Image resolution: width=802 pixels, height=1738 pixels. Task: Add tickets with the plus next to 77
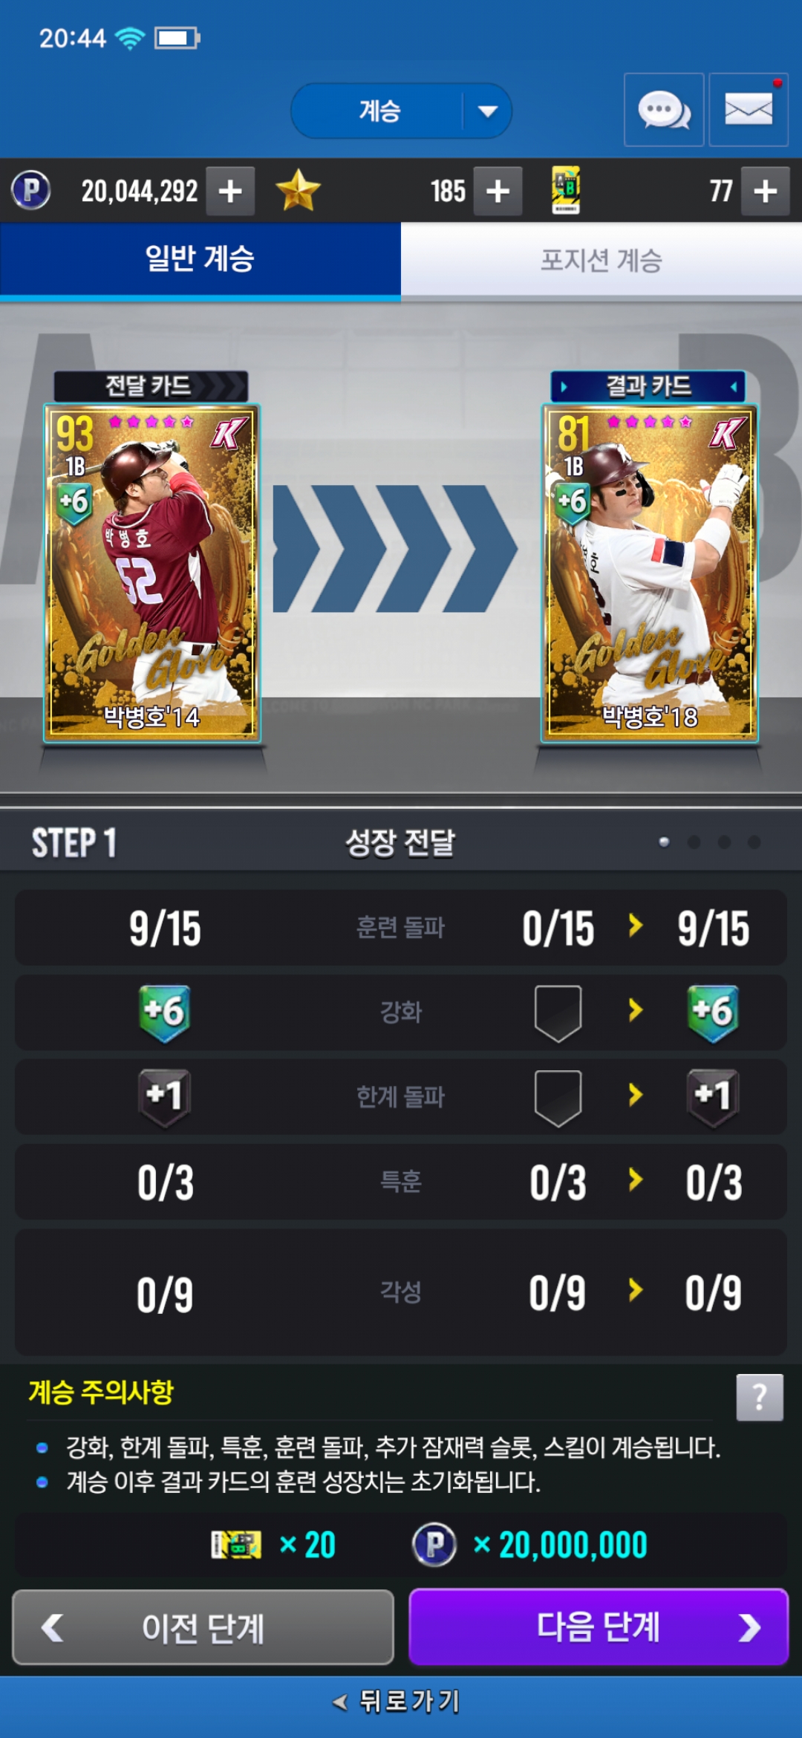(766, 191)
